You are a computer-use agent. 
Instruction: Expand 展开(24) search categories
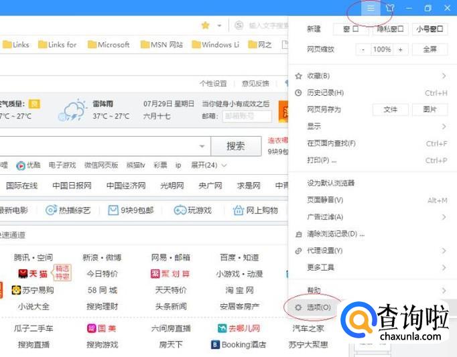click(208, 165)
